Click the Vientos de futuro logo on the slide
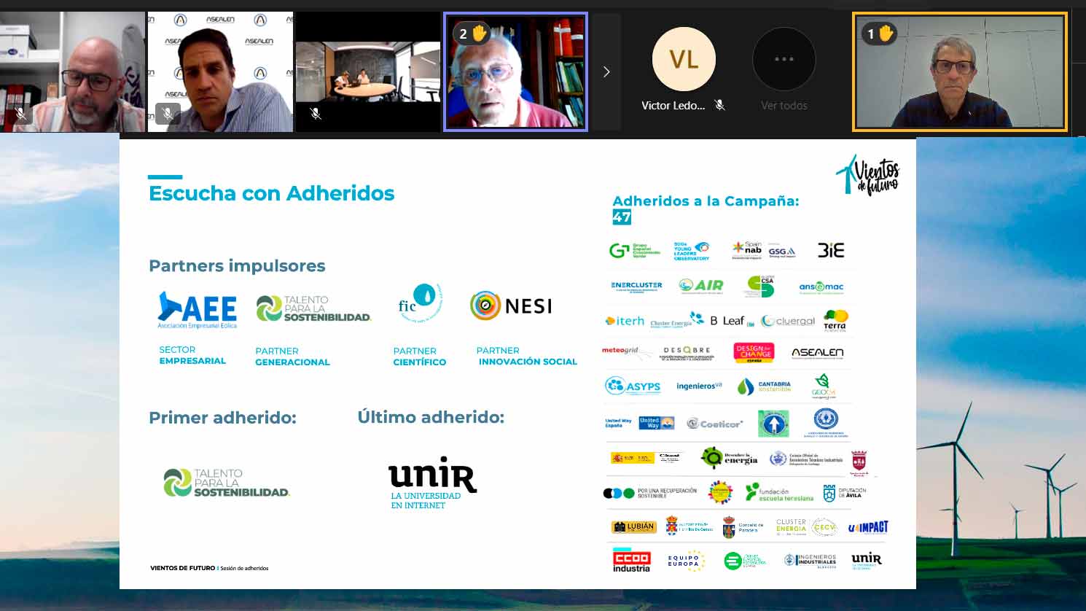 [x=867, y=176]
